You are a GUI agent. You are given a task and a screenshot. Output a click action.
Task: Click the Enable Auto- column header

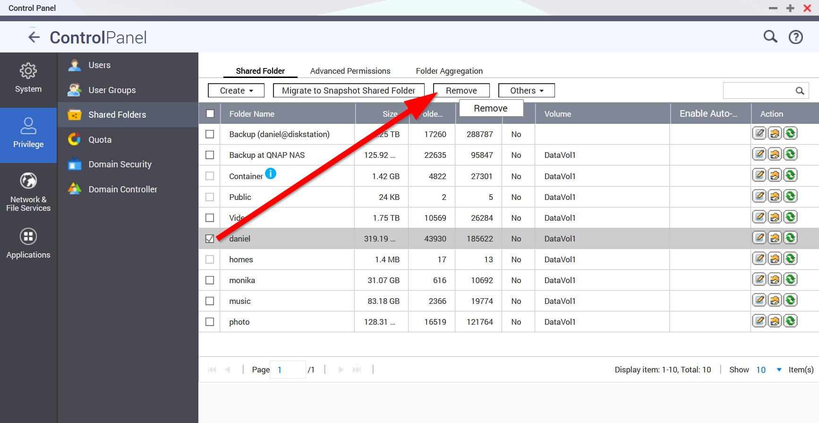[711, 114]
